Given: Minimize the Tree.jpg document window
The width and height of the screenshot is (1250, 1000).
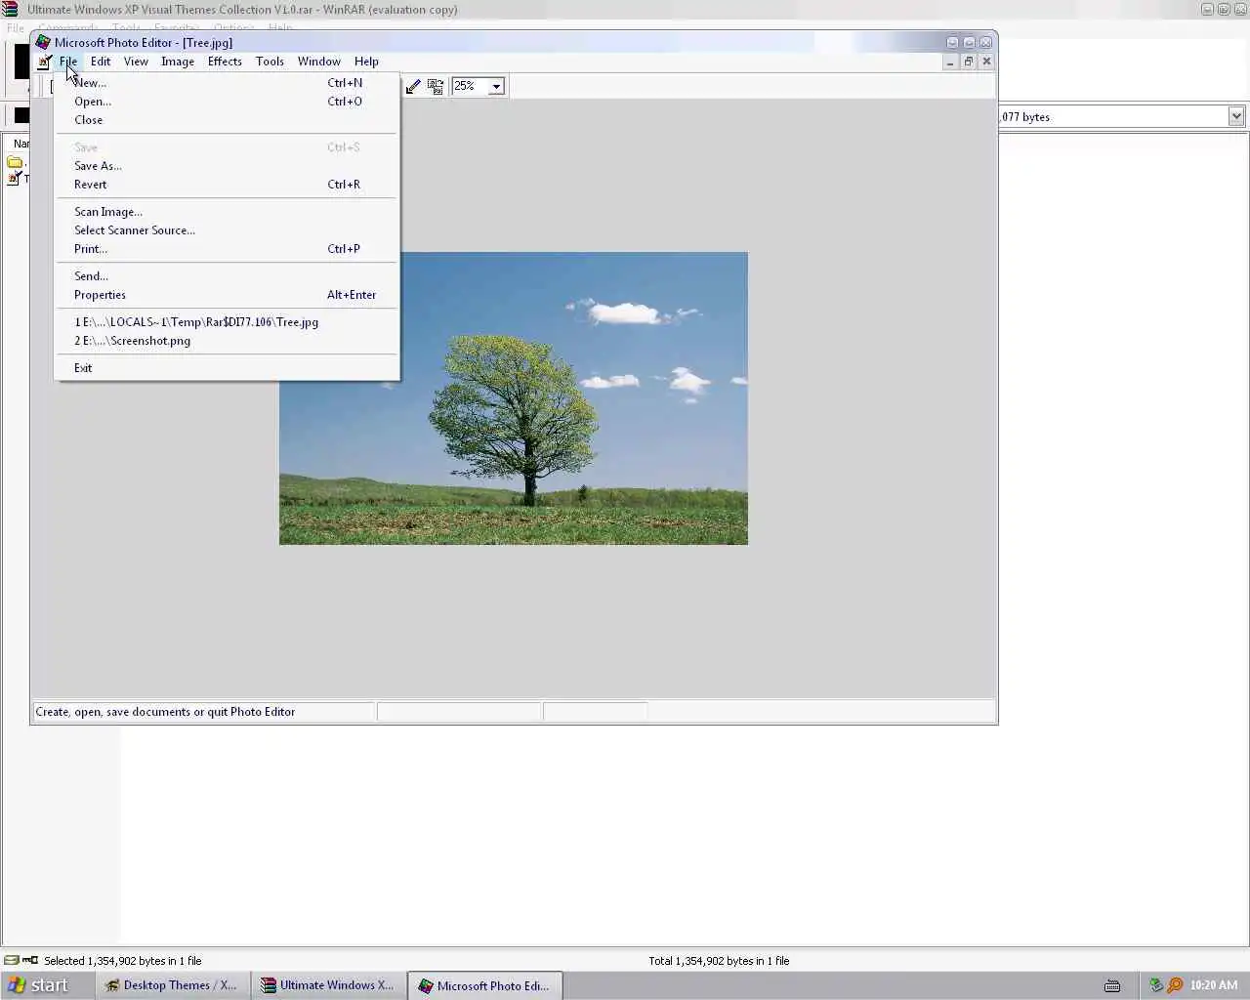Looking at the screenshot, I should [x=950, y=62].
